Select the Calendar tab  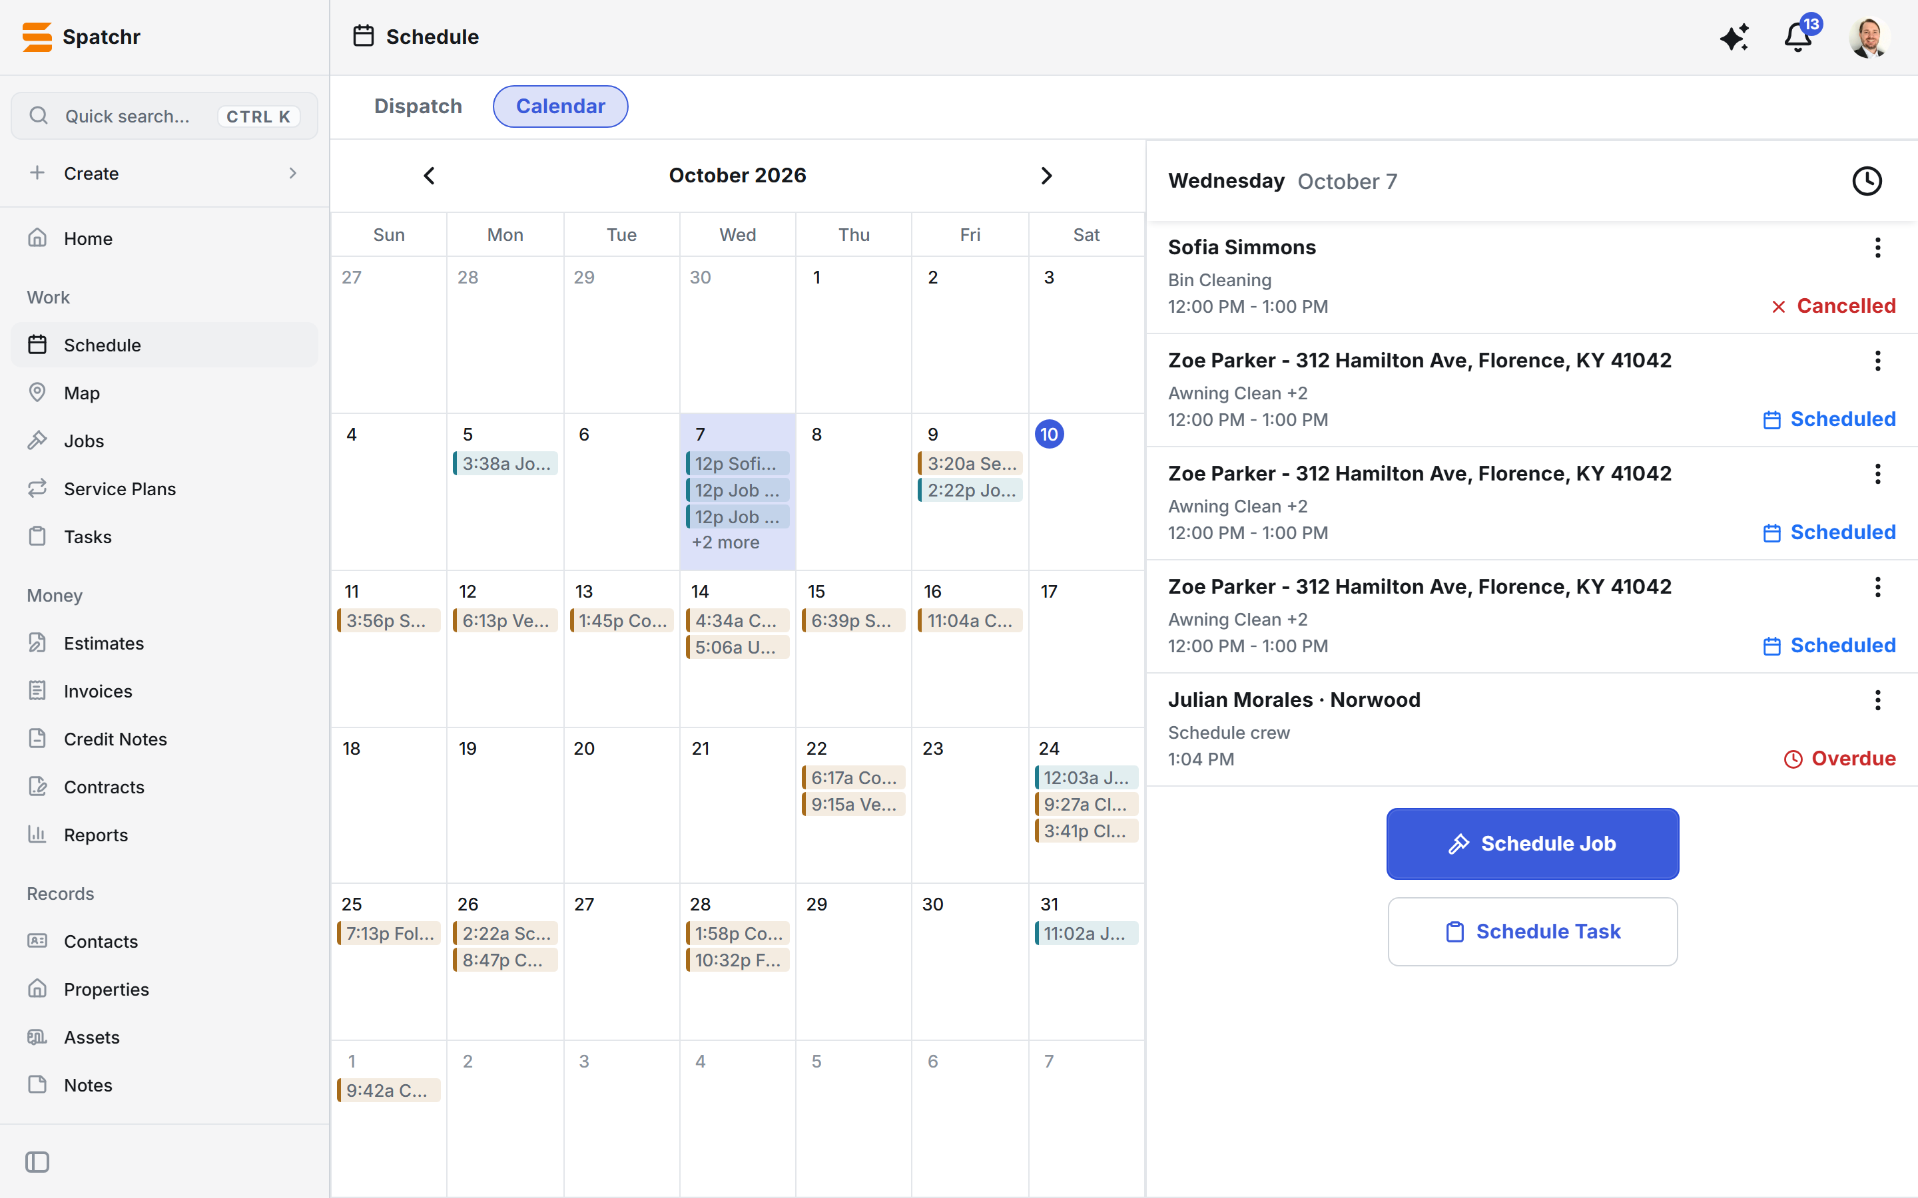(x=560, y=106)
